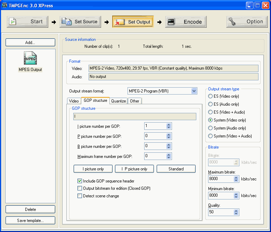Image resolution: width=271 pixels, height=232 pixels.
Task: Choose System (Audio only) radio button
Action: coord(210,128)
